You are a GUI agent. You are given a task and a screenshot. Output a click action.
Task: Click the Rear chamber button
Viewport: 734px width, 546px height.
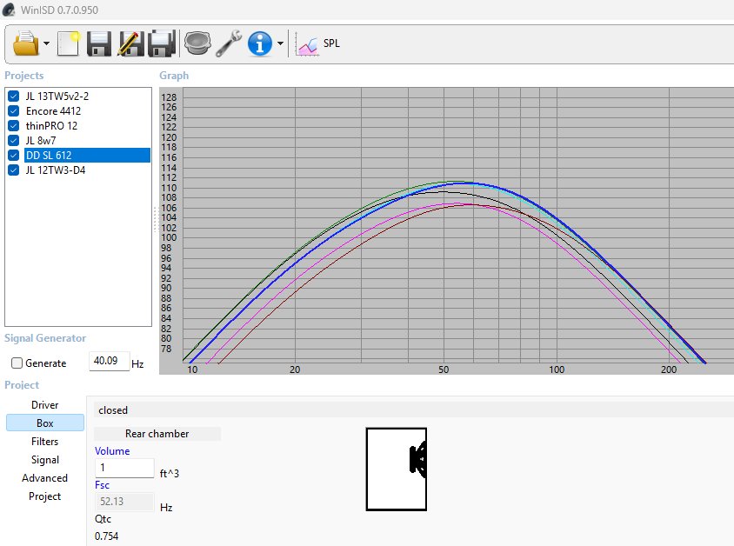157,434
